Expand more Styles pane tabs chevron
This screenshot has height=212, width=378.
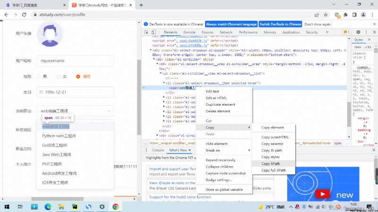click(369, 40)
